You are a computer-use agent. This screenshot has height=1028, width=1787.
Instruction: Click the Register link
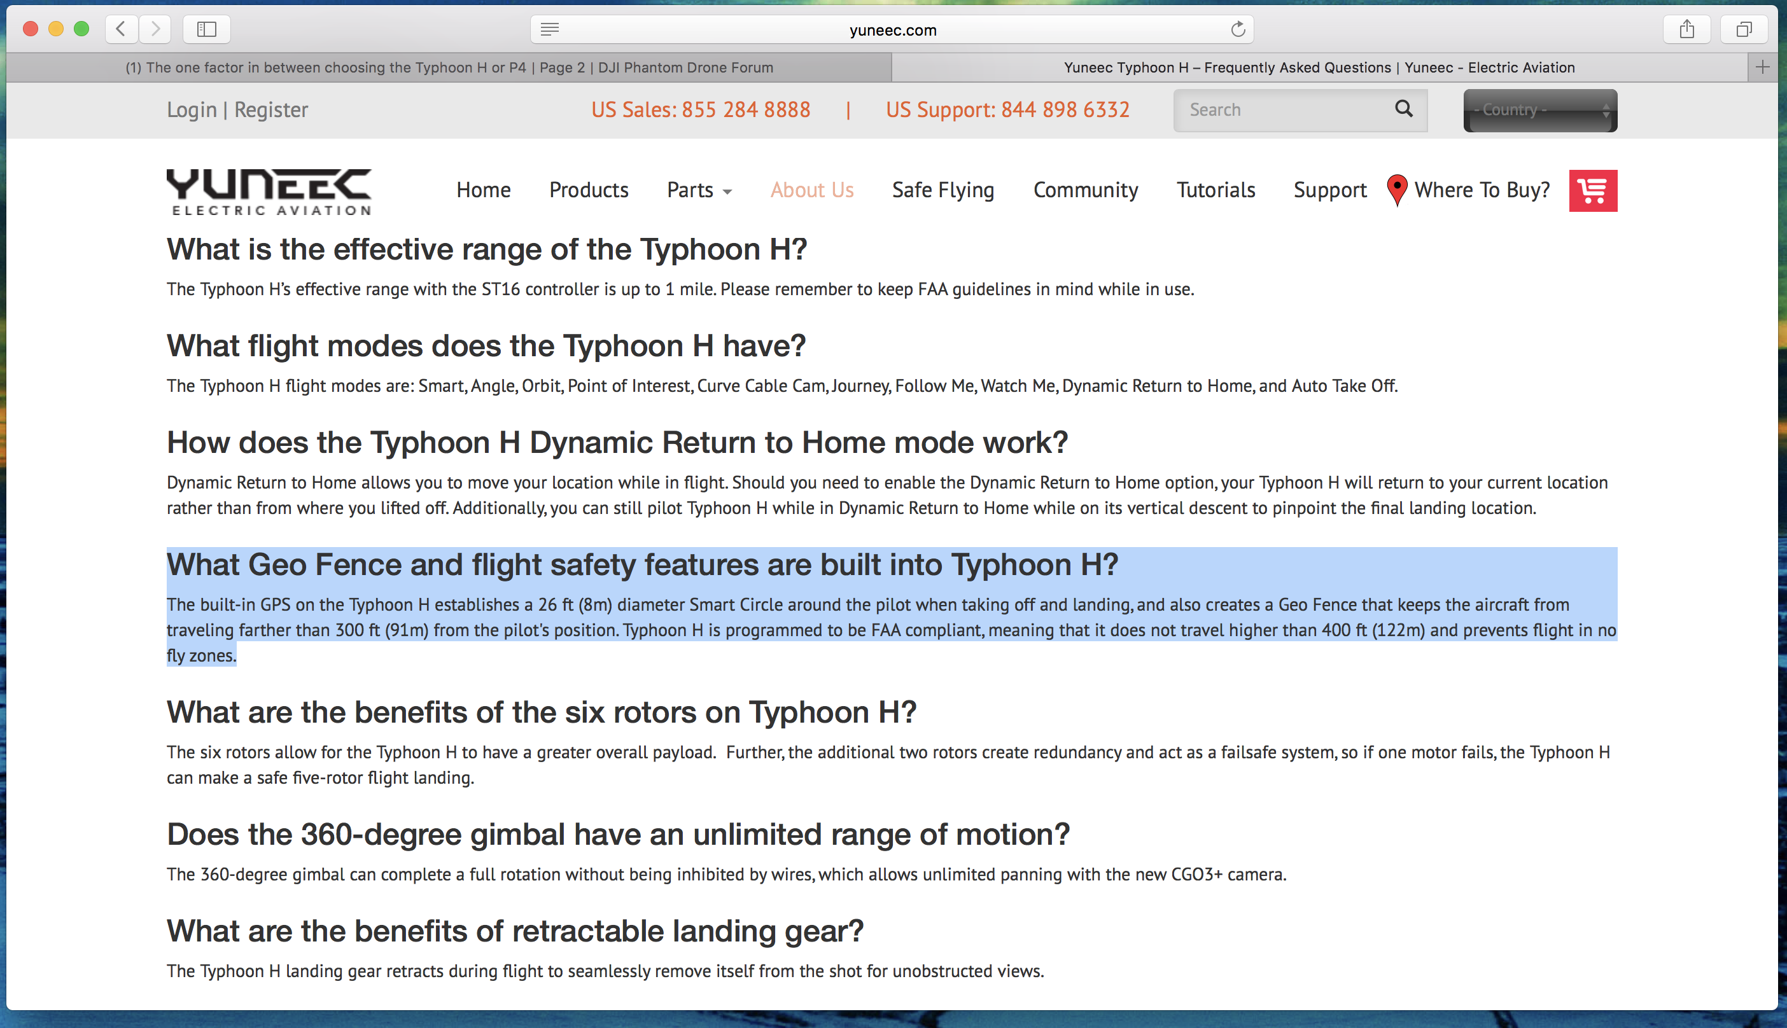pyautogui.click(x=271, y=109)
